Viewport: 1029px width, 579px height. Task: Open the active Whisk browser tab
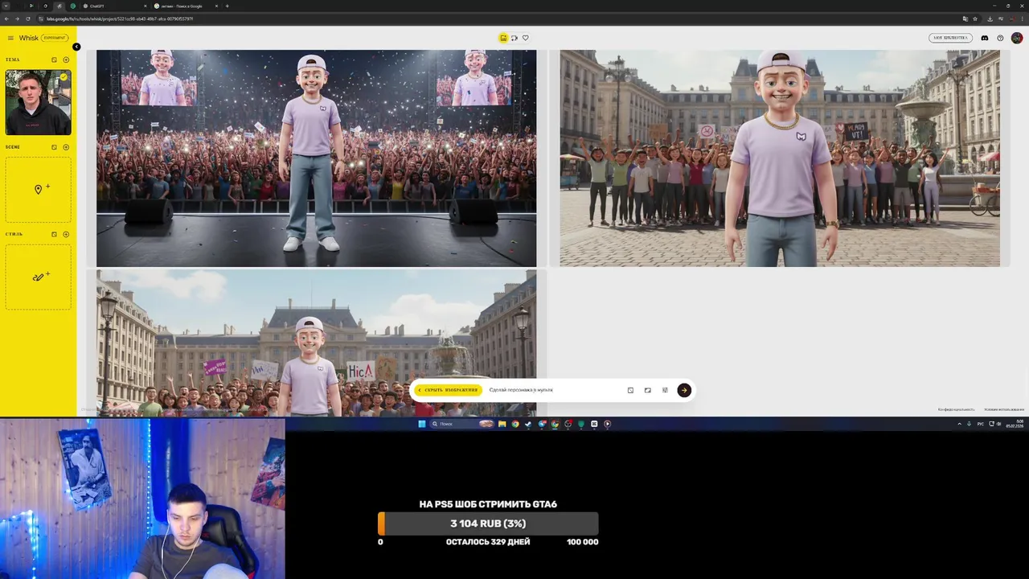point(59,6)
